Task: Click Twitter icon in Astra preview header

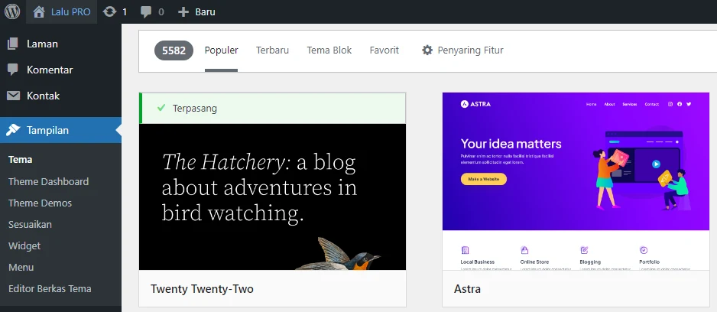Action: [689, 104]
